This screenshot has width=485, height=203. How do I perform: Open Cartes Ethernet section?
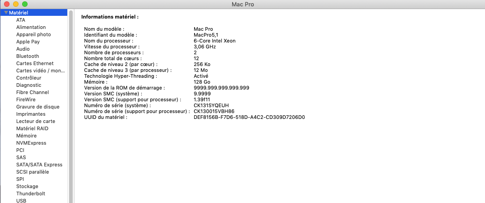pos(35,63)
